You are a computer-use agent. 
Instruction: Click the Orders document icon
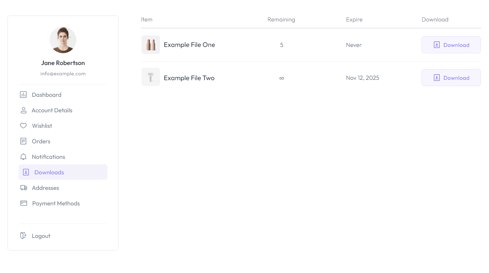click(23, 141)
